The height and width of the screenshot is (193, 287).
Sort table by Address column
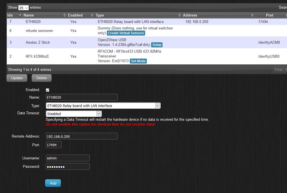pos(218,15)
